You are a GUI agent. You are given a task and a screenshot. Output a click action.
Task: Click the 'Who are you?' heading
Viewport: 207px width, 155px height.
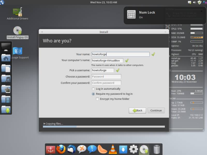57,41
